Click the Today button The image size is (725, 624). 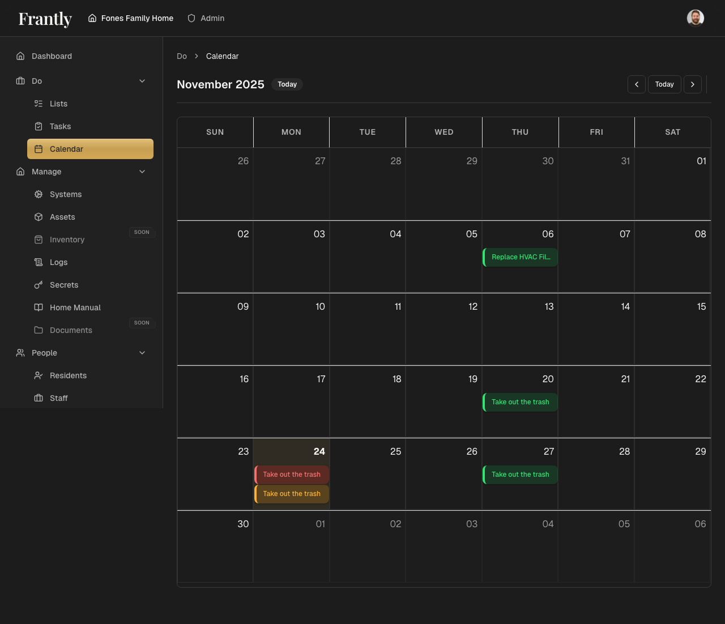click(x=664, y=84)
